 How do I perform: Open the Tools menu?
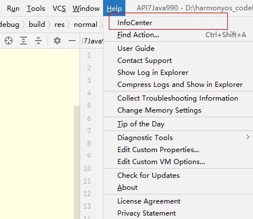[x=36, y=9]
